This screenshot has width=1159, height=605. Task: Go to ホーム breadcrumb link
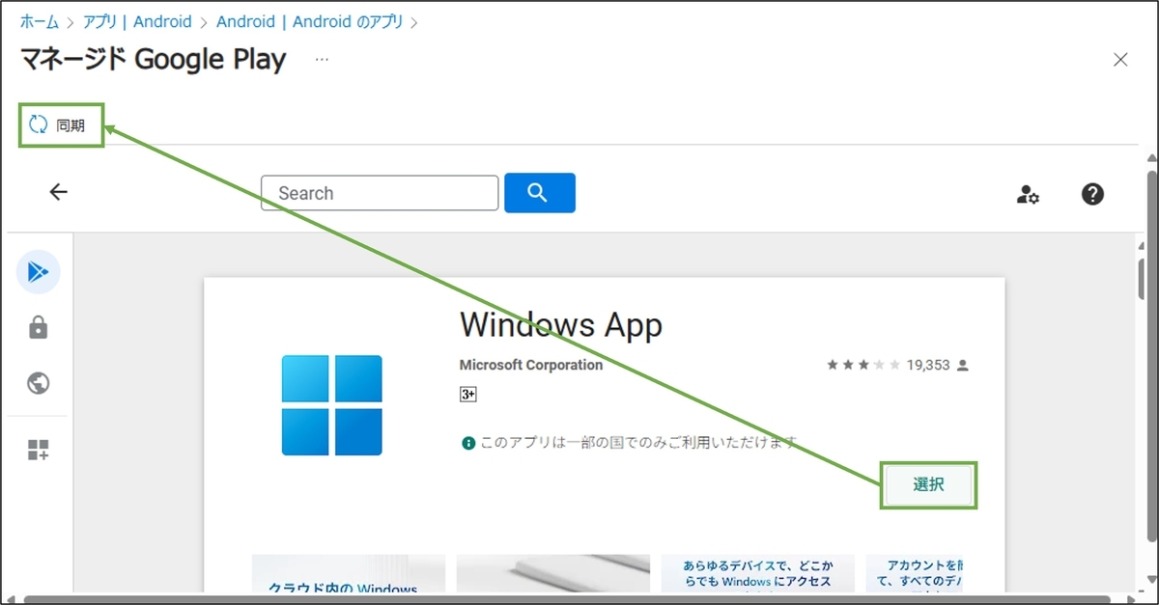(40, 21)
